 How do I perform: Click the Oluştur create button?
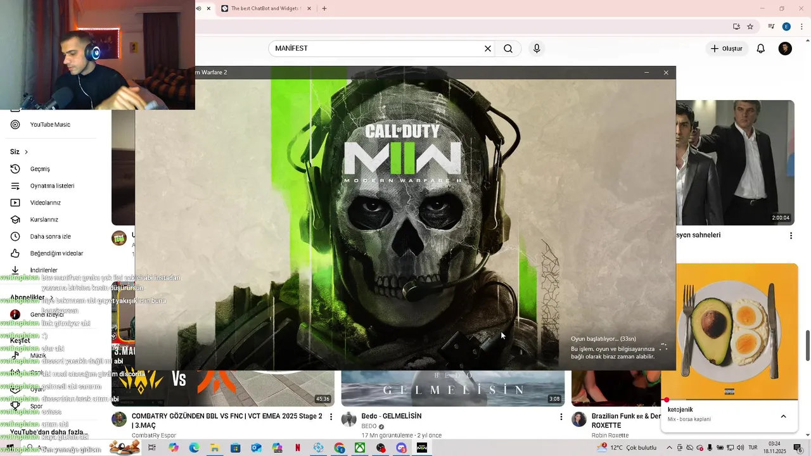(726, 49)
